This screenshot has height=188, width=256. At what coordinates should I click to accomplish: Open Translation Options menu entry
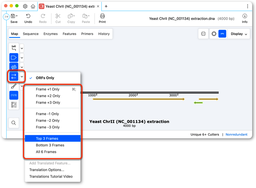53,170
